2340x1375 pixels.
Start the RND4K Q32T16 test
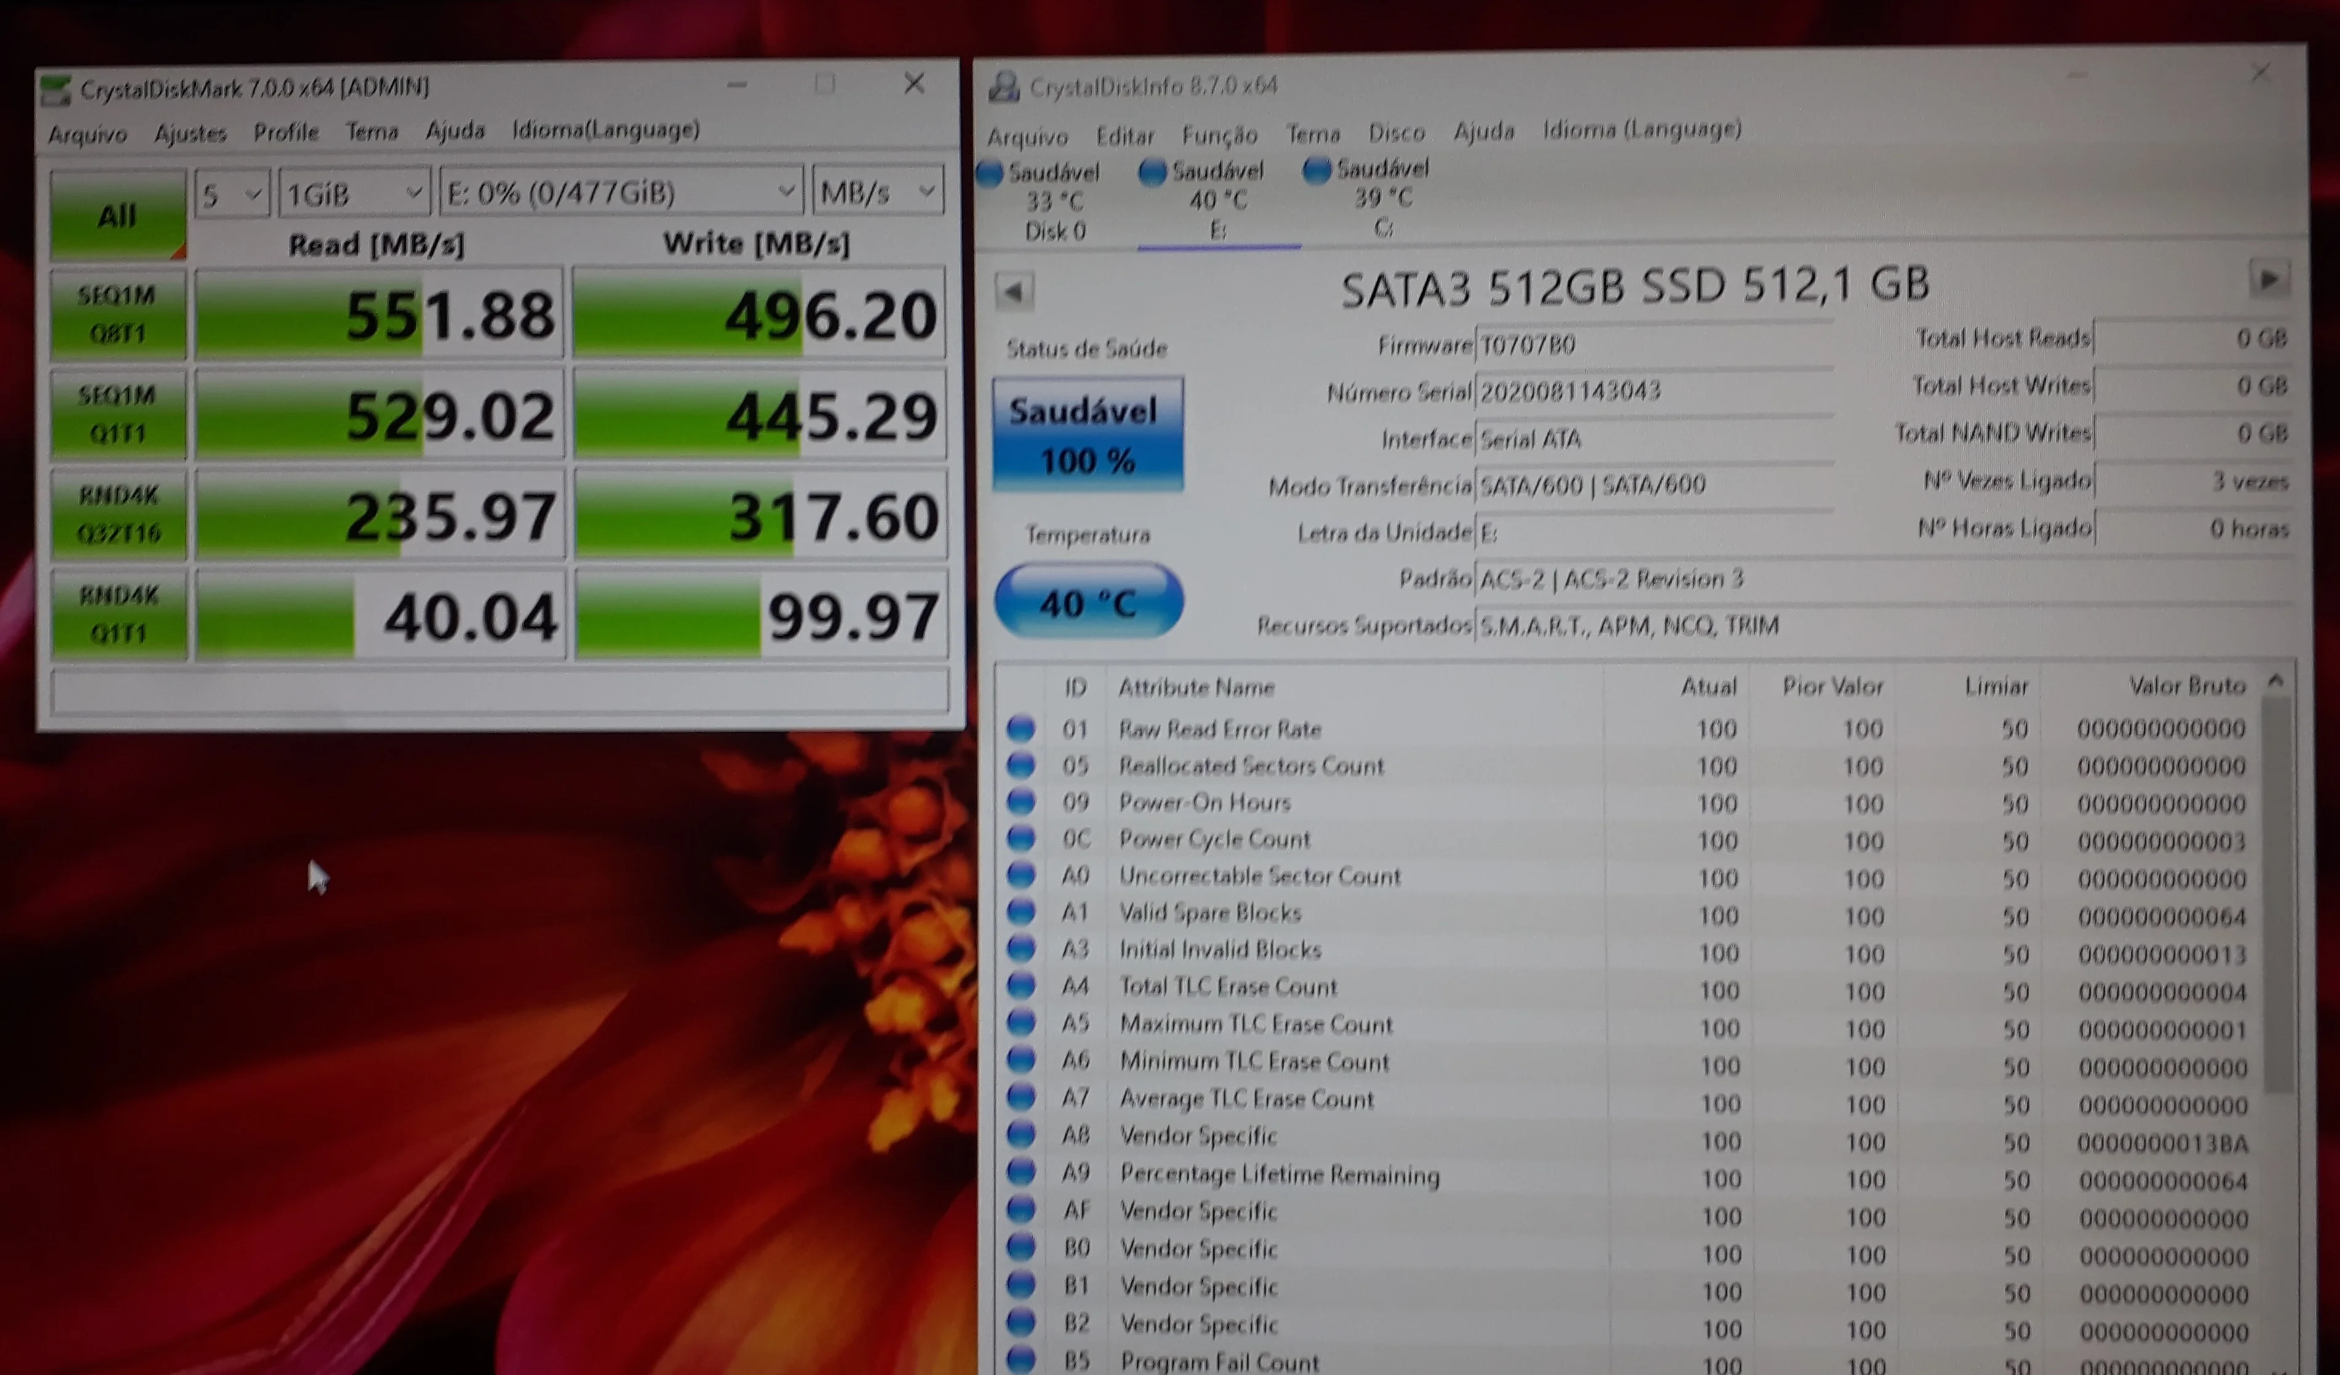click(x=119, y=514)
